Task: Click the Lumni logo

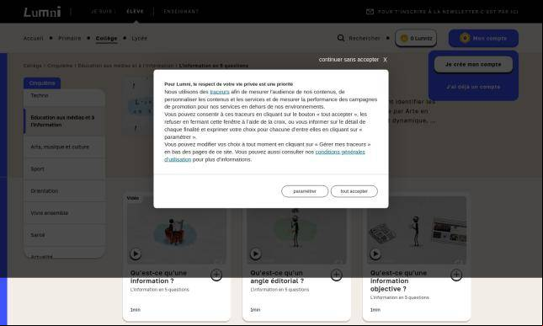Action: [x=42, y=12]
